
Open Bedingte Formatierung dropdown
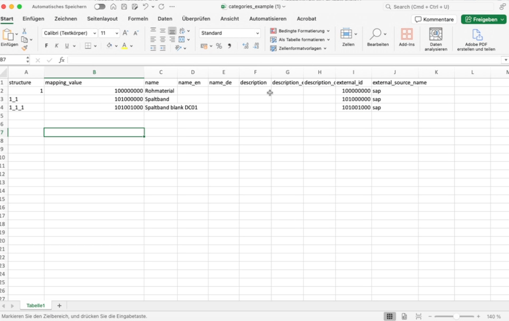[x=300, y=31]
